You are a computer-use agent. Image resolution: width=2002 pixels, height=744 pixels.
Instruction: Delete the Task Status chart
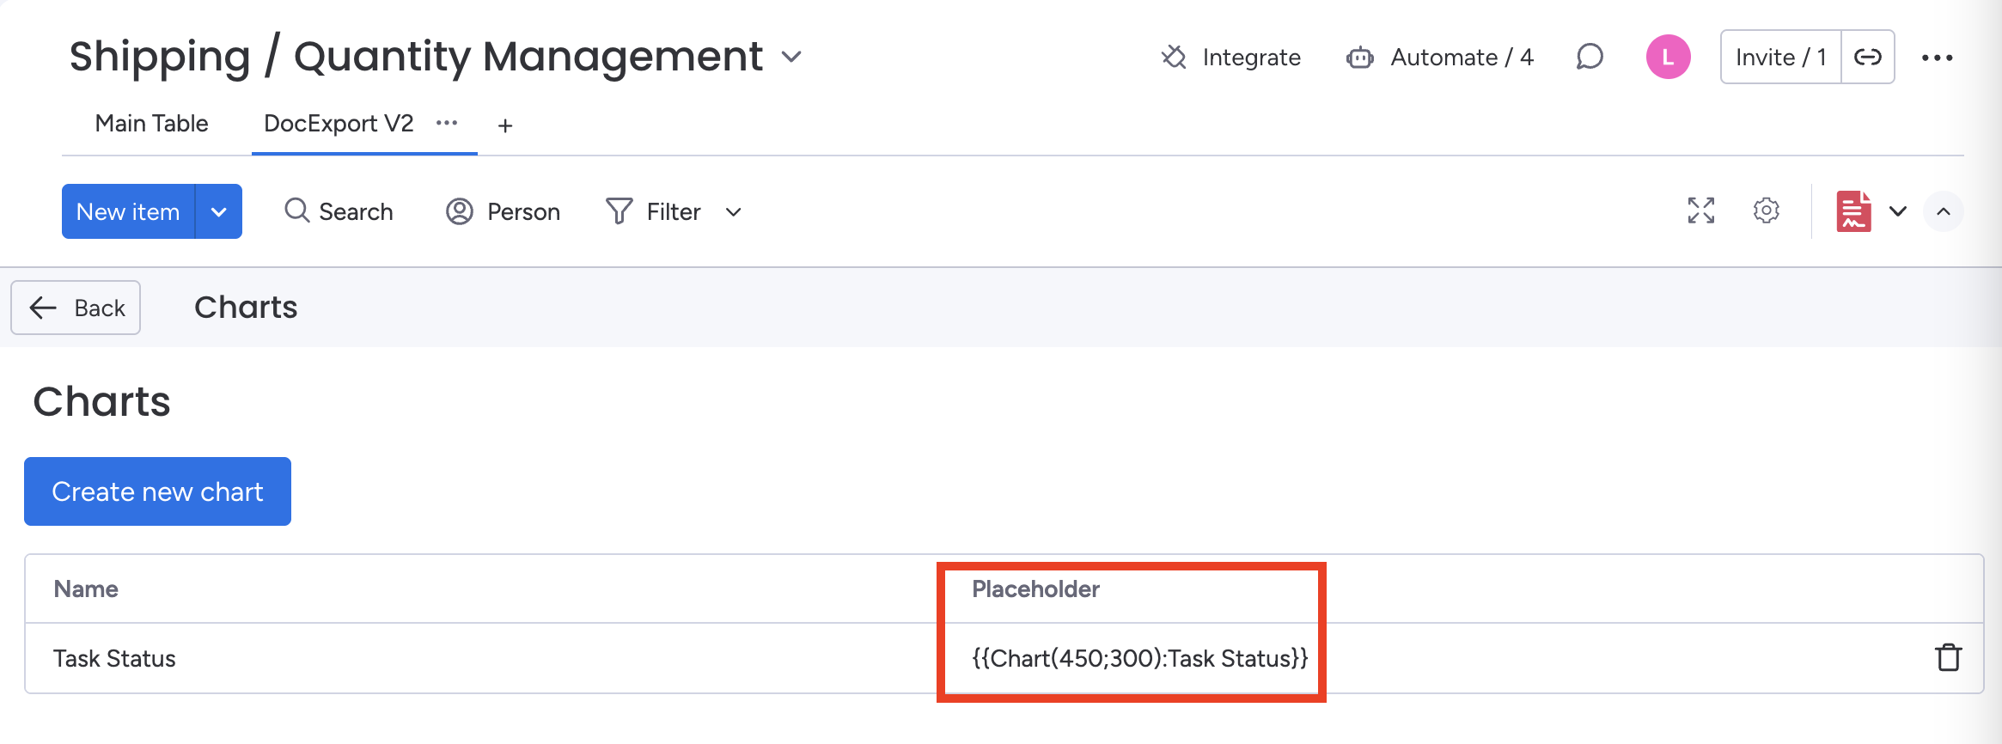[x=1948, y=657]
